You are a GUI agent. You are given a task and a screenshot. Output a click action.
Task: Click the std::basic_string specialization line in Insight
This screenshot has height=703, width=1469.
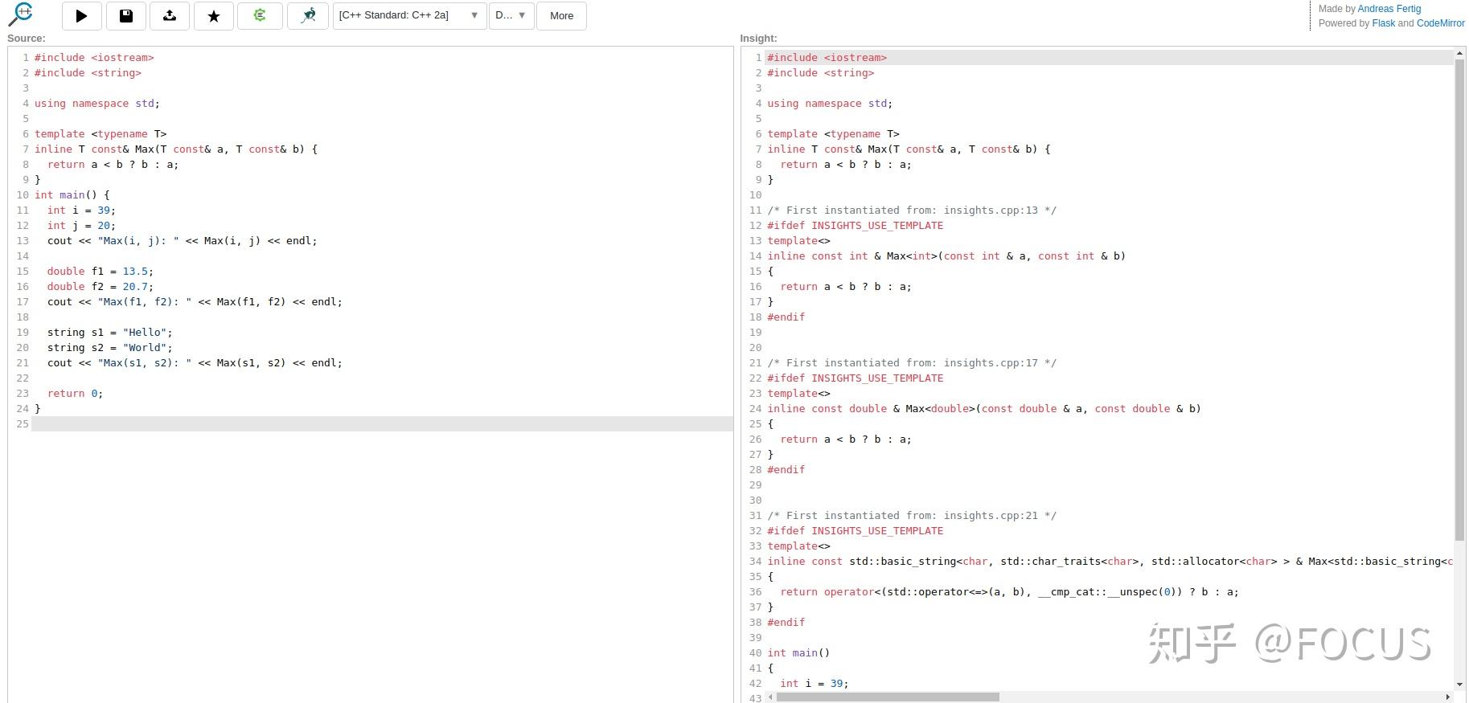click(x=1110, y=562)
